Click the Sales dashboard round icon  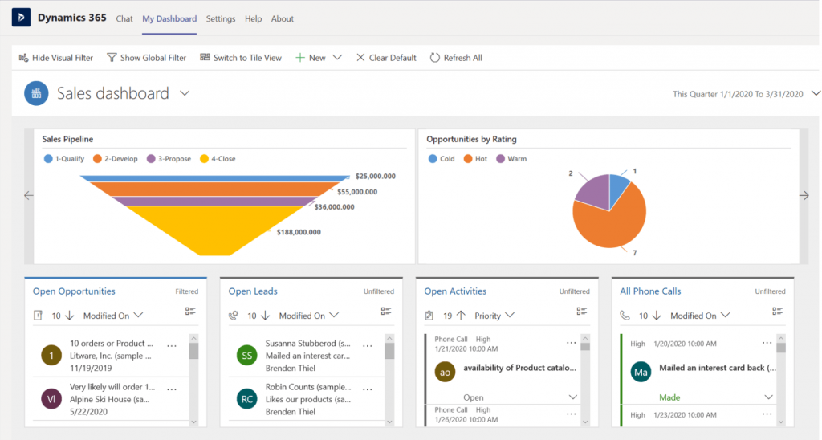pyautogui.click(x=36, y=93)
